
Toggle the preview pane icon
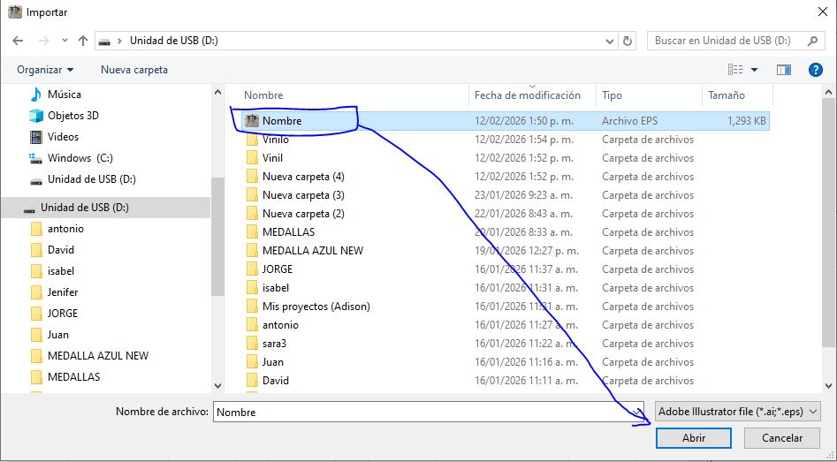(x=784, y=70)
